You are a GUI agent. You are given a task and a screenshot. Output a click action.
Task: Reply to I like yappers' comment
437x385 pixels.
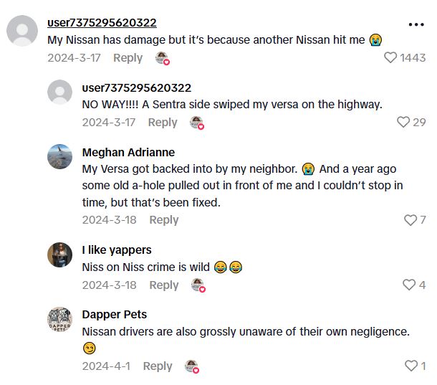coord(163,285)
